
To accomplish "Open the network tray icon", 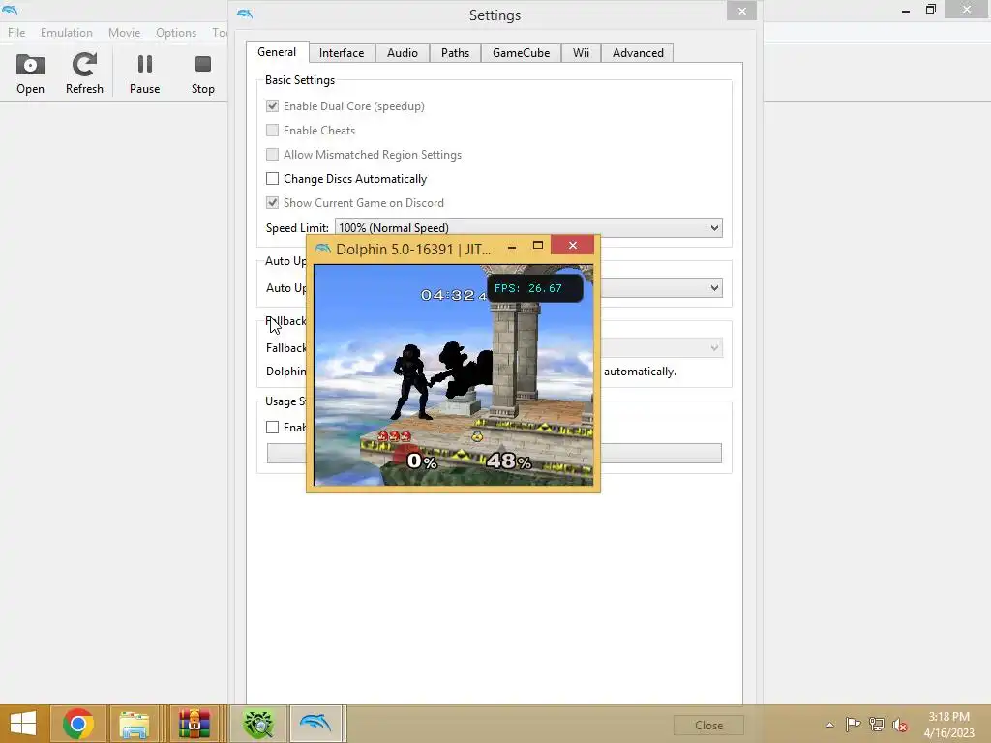I will (x=877, y=724).
